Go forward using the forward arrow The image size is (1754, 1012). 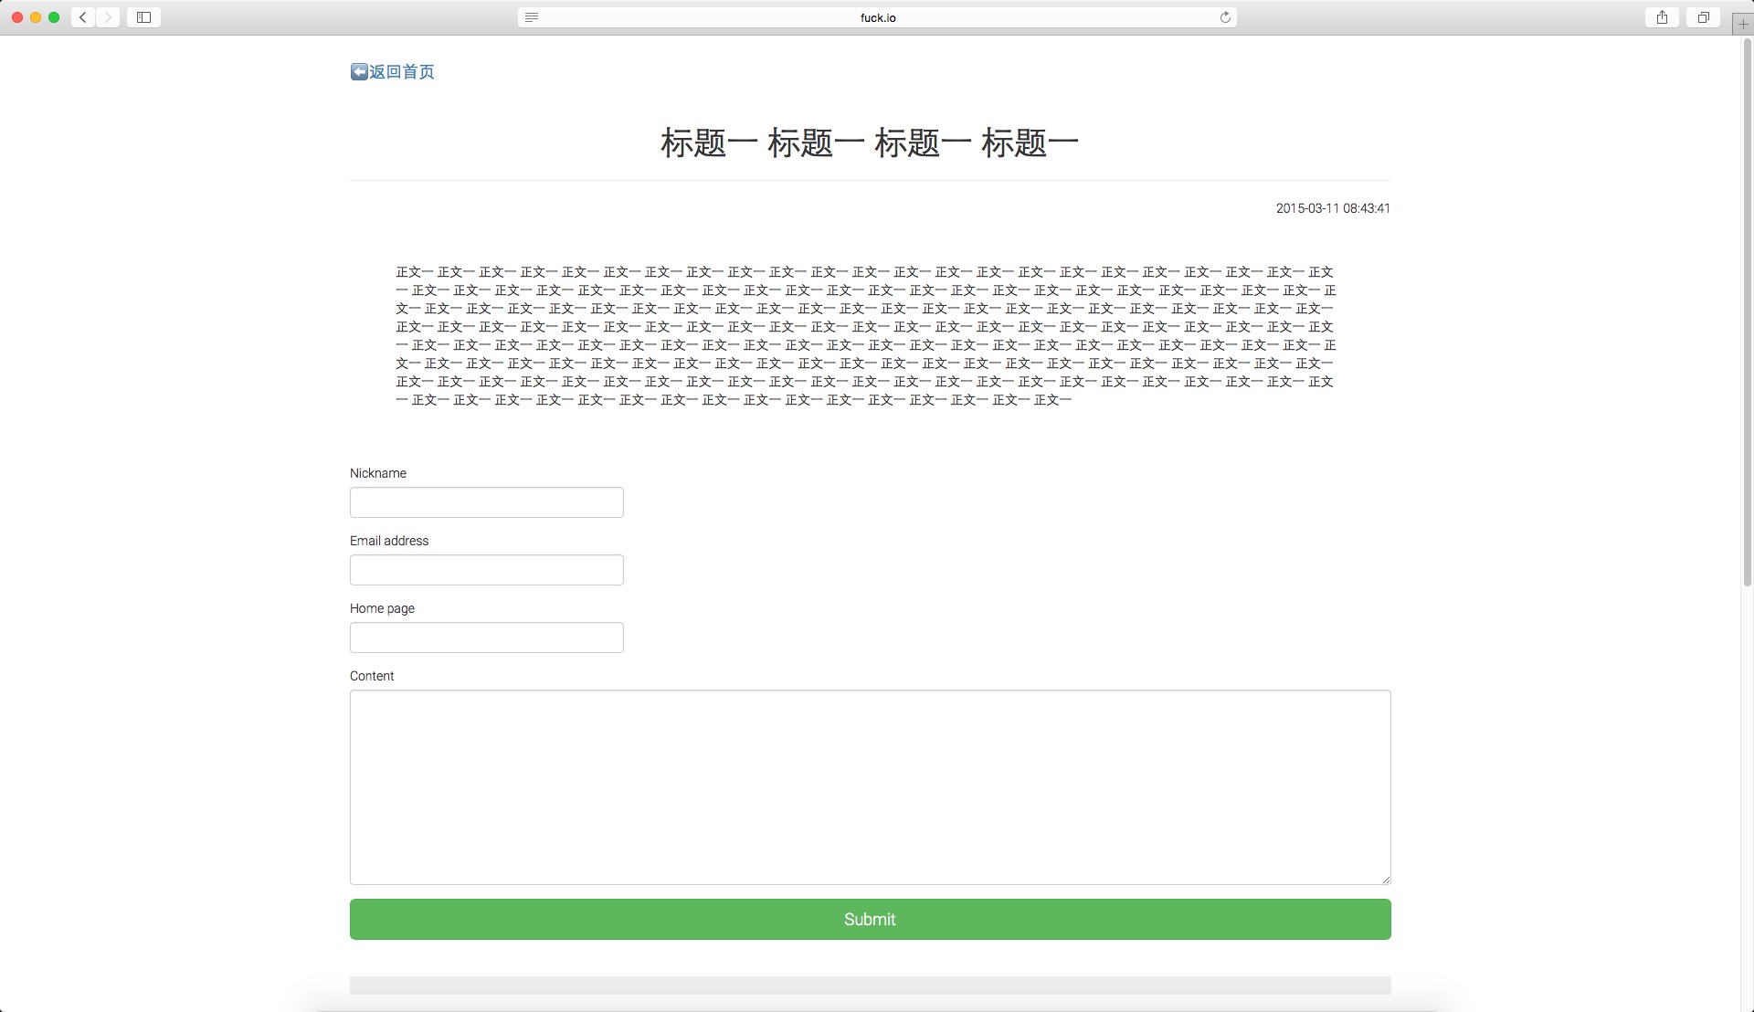(x=109, y=16)
